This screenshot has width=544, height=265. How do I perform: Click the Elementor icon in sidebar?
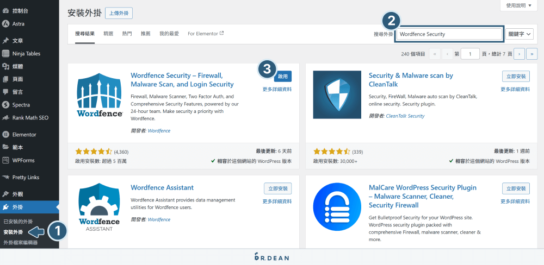pos(5,135)
